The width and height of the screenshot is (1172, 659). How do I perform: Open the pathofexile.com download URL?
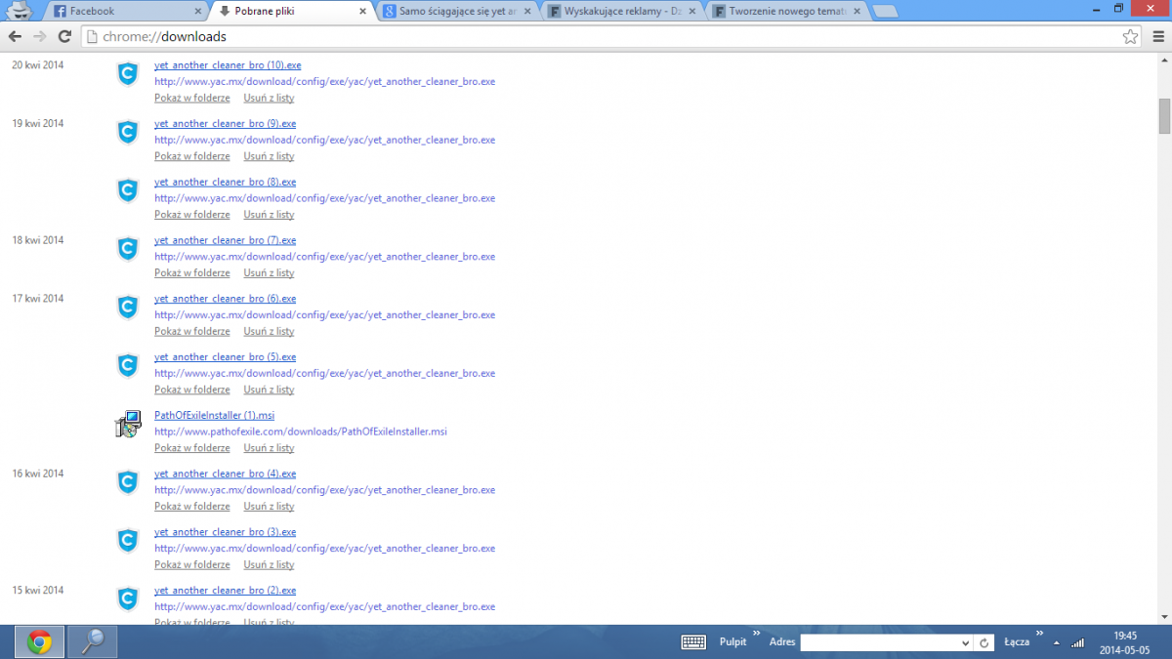click(x=301, y=432)
